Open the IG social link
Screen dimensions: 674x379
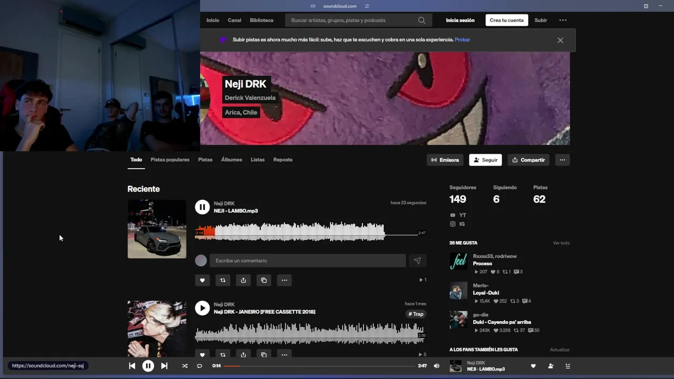coord(458,224)
